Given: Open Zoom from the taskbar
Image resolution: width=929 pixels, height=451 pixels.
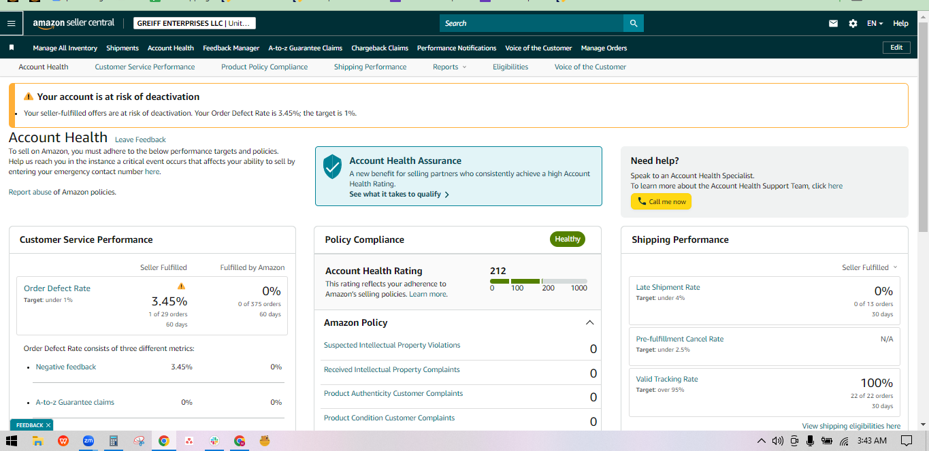Looking at the screenshot, I should (88, 441).
